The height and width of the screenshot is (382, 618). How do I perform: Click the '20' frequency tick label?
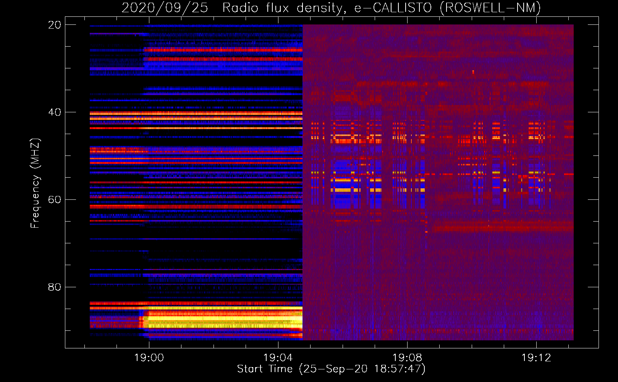[55, 25]
